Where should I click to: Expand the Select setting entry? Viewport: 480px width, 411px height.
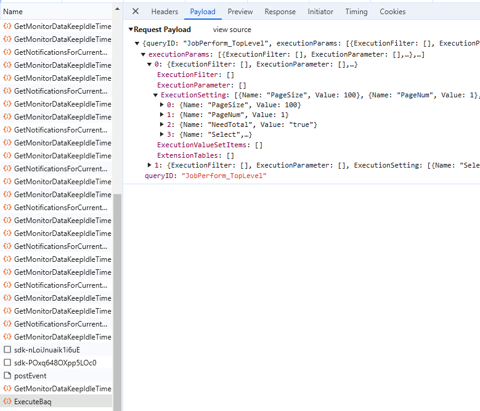[x=161, y=134]
